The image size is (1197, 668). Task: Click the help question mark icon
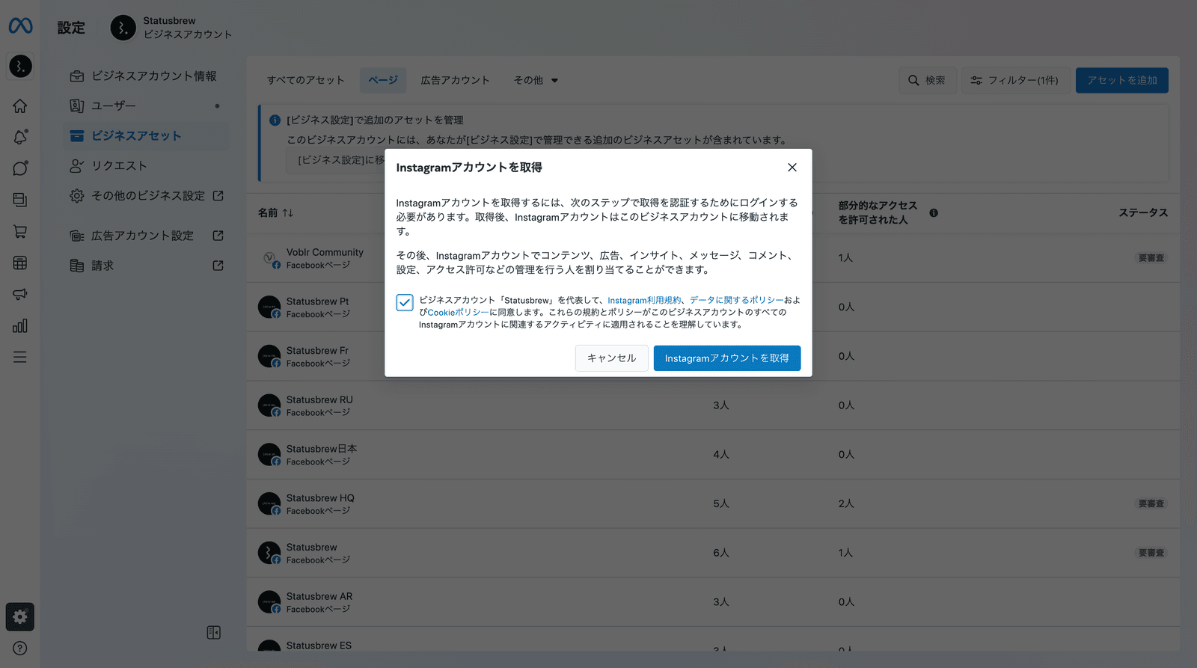(x=20, y=649)
